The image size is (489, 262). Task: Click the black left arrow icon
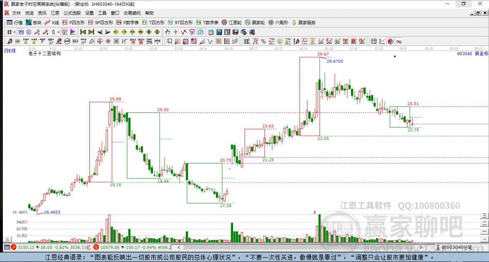[99, 32]
